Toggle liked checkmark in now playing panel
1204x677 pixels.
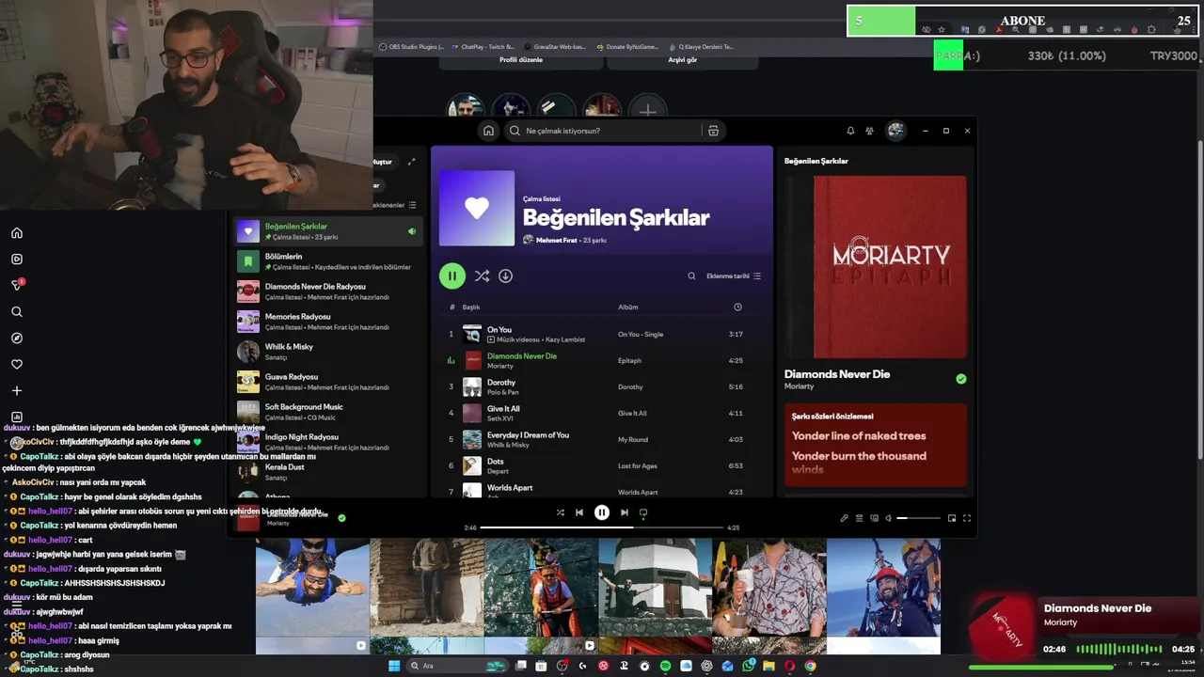tap(960, 379)
